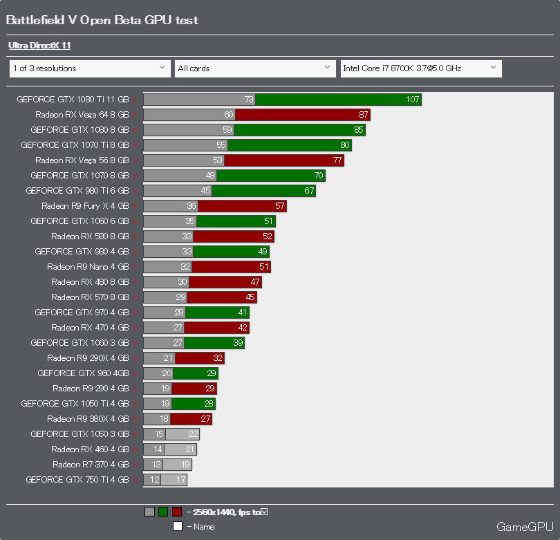The height and width of the screenshot is (540, 560).
Task: Click red X beside GEFORCE GTX 750 Ti
Action: pos(135,480)
